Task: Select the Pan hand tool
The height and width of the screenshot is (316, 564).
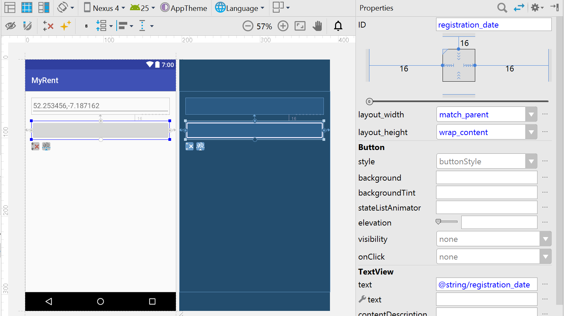Action: (317, 26)
